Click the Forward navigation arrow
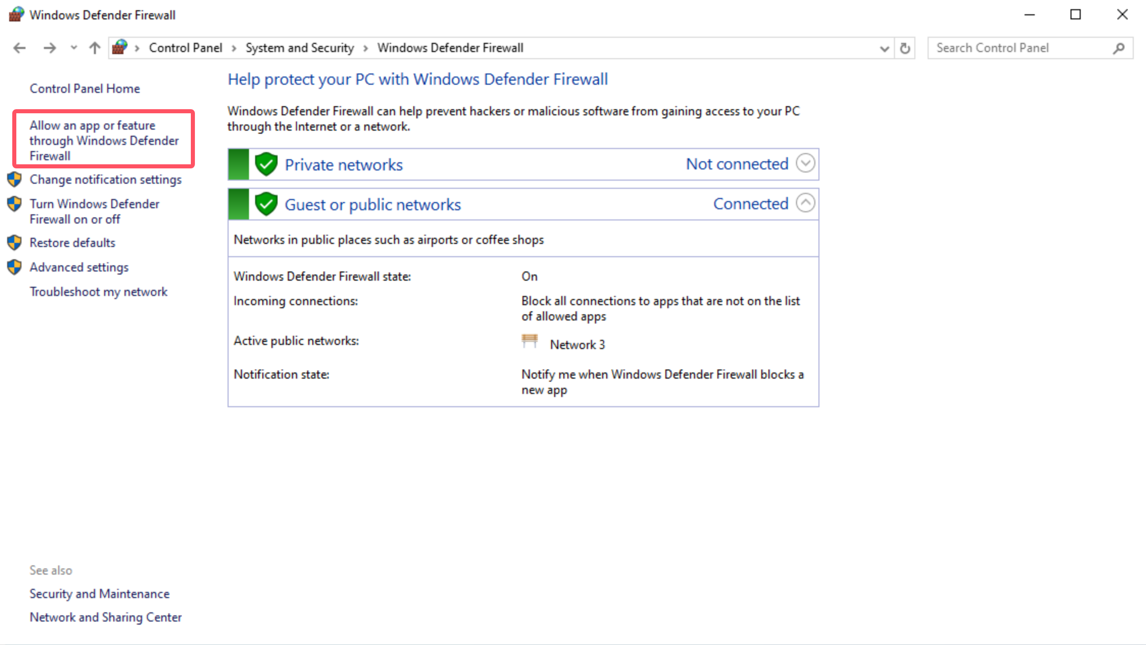Viewport: 1146px width, 645px height. (49, 48)
